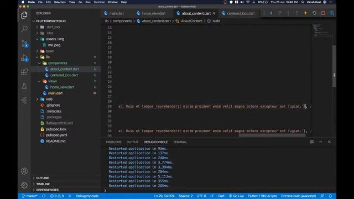Open the Explorer view in activity bar

(24, 15)
